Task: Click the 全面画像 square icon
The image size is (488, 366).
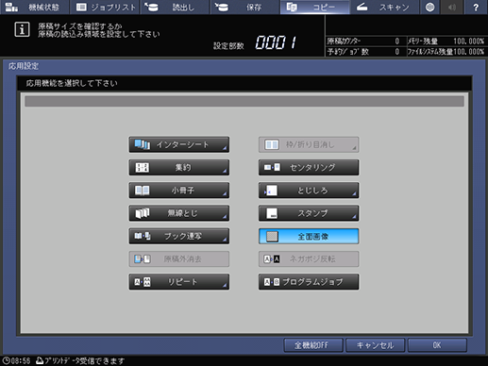Action: 272,237
